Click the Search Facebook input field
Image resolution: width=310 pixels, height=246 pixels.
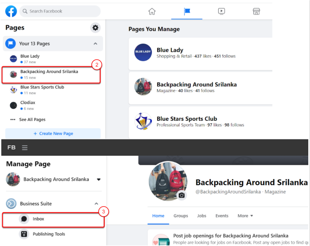pos(60,11)
